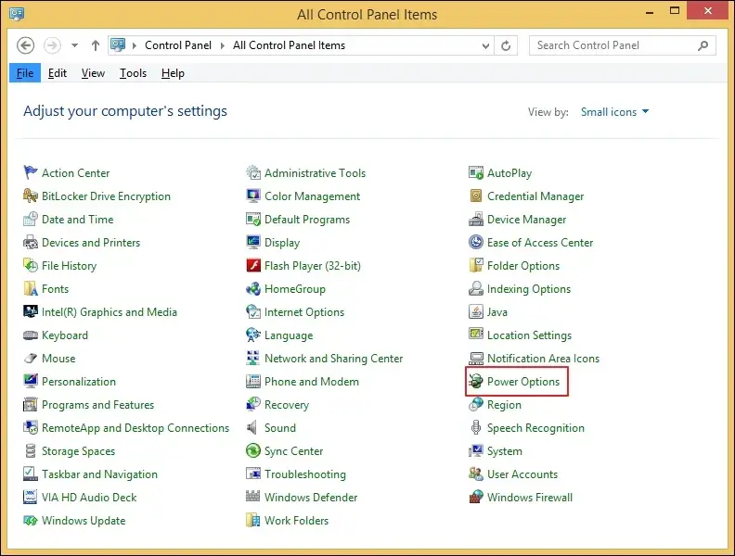Open the View menu
This screenshot has height=556, width=735.
click(93, 73)
